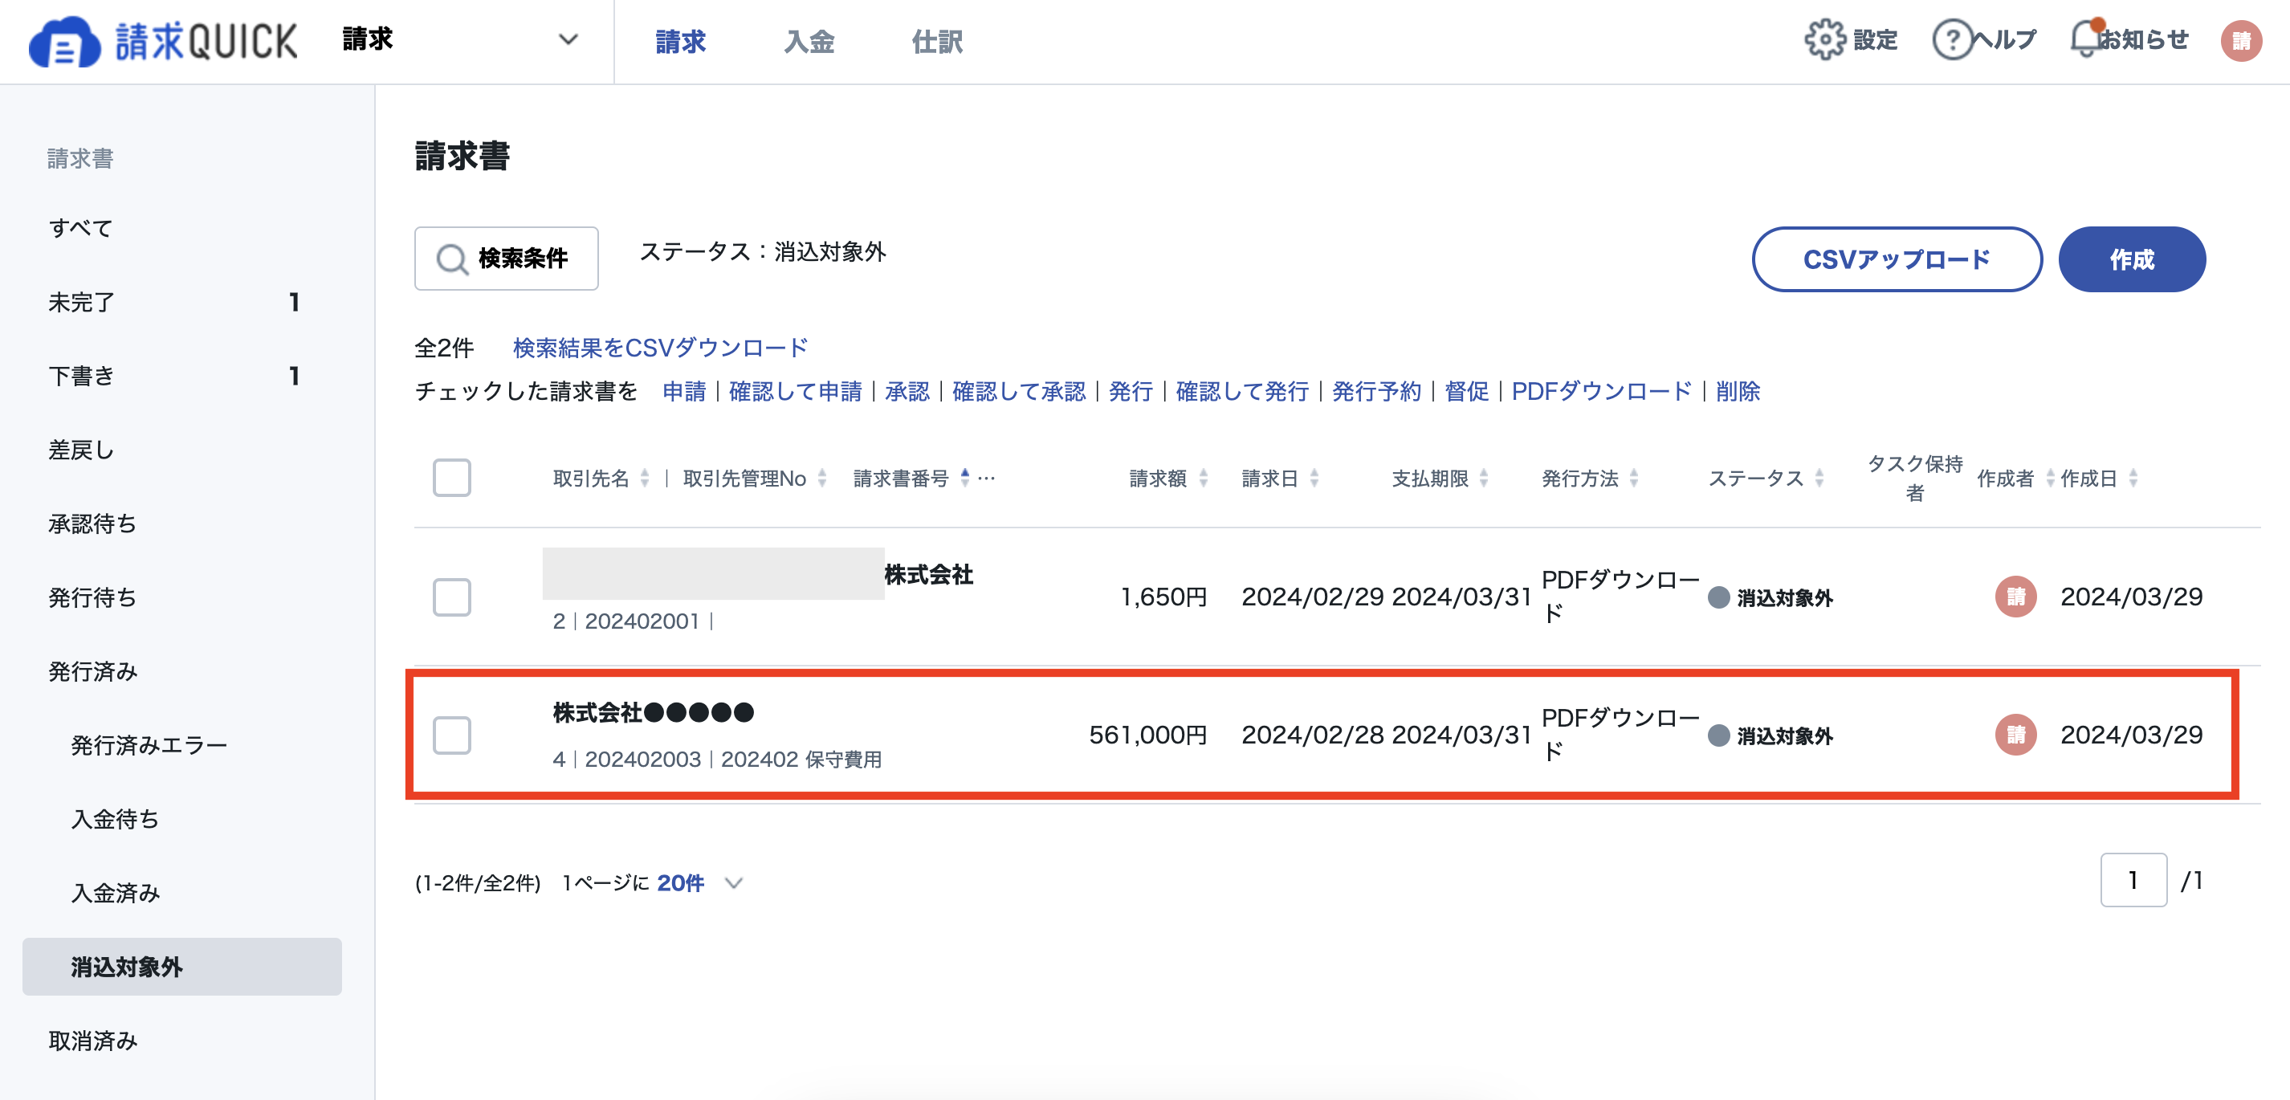The height and width of the screenshot is (1100, 2290).
Task: Select 発行済みエラー in the sidebar
Action: click(x=149, y=745)
